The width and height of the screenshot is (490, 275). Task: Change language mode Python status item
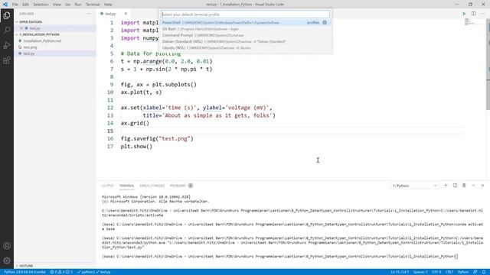463,272
